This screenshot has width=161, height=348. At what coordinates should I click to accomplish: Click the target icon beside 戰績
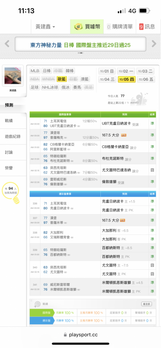tap(37, 304)
